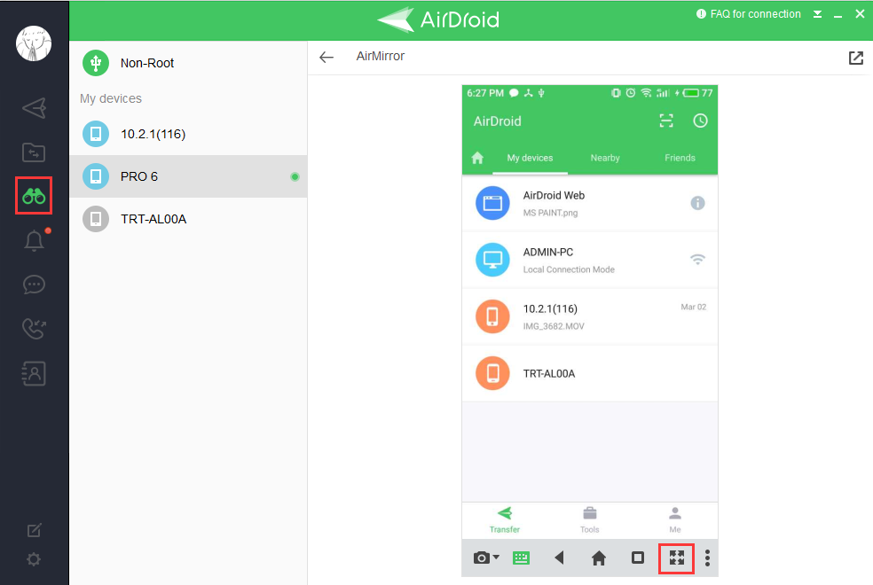873x585 pixels.
Task: Take a screenshot with camera icon
Action: 481,558
